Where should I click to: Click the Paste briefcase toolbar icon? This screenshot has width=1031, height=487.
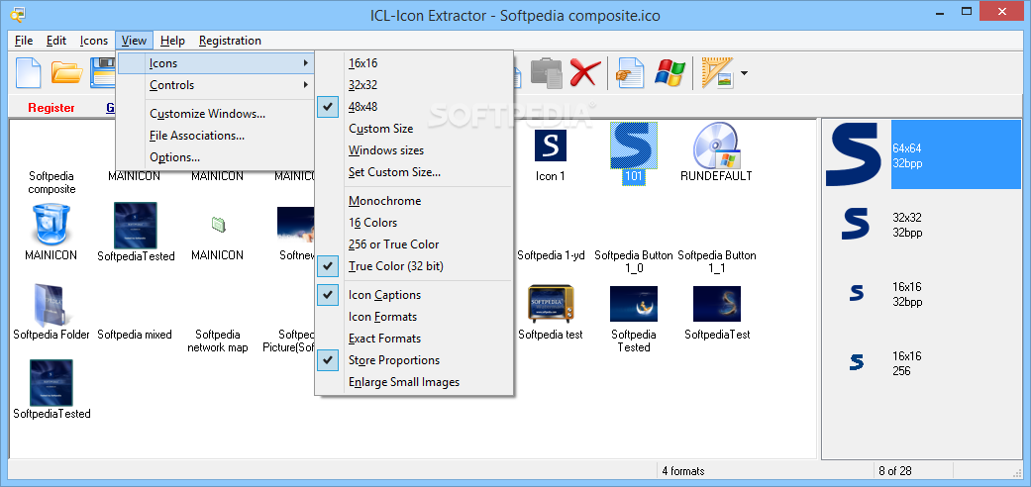tap(547, 72)
